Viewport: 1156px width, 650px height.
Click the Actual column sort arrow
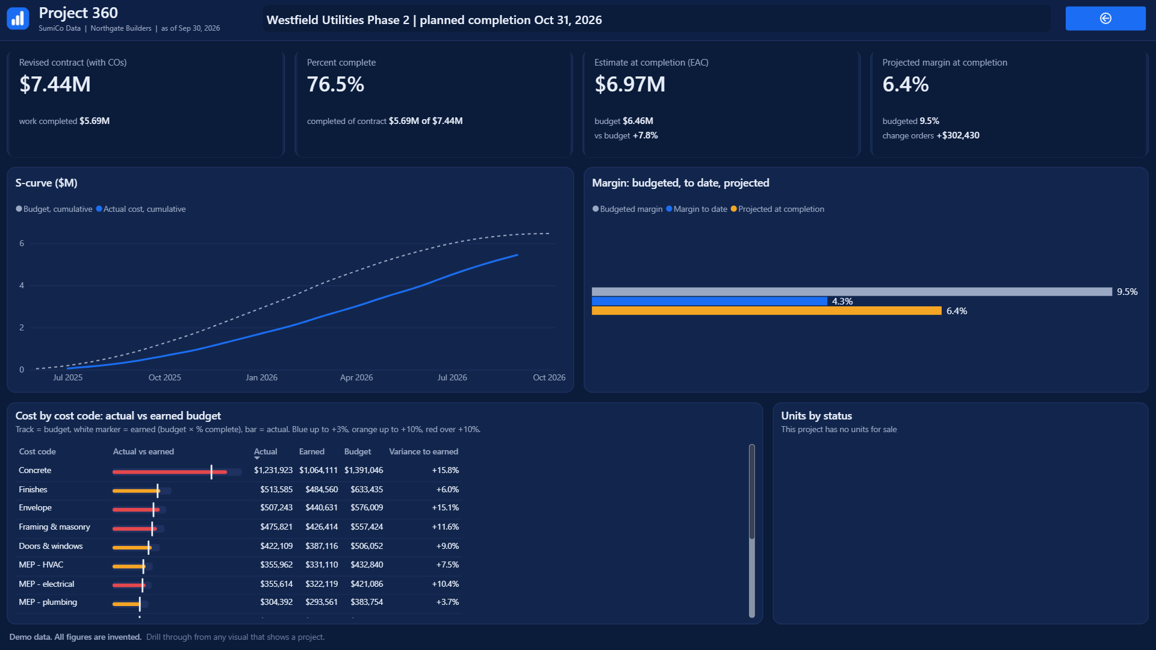pyautogui.click(x=257, y=459)
